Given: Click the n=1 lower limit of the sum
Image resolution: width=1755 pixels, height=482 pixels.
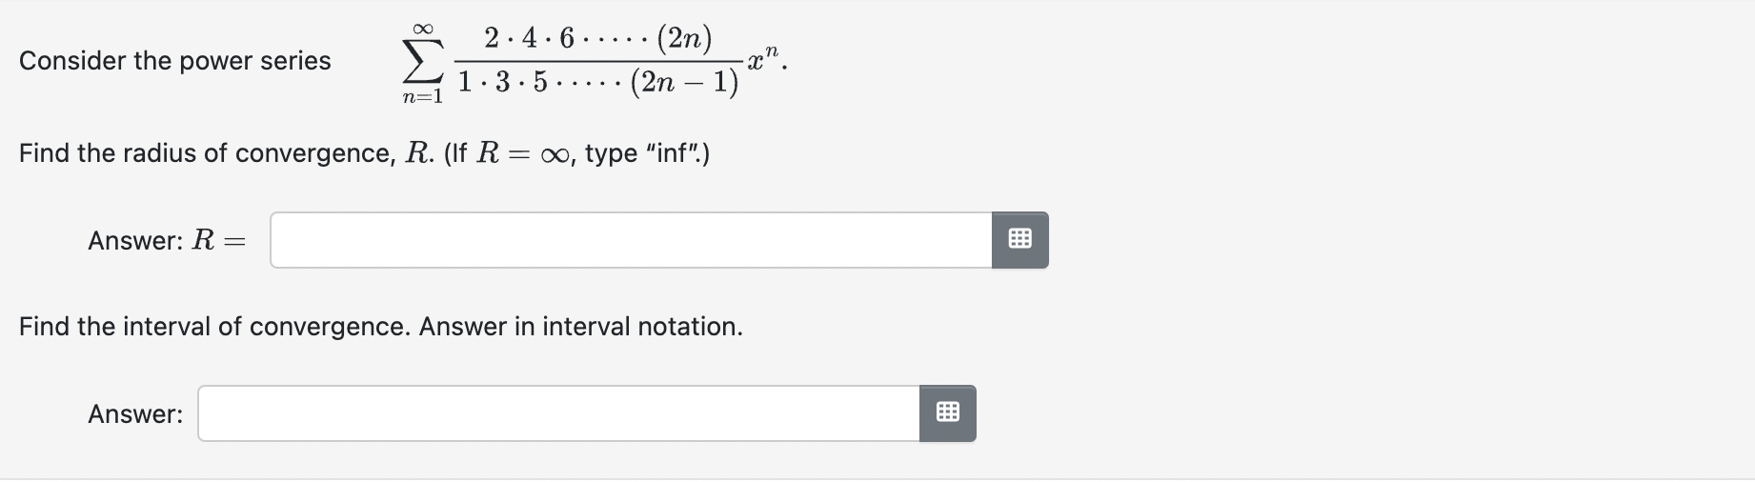Looking at the screenshot, I should pos(422,97).
